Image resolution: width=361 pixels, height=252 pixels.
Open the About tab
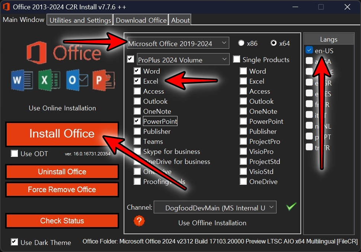click(180, 20)
